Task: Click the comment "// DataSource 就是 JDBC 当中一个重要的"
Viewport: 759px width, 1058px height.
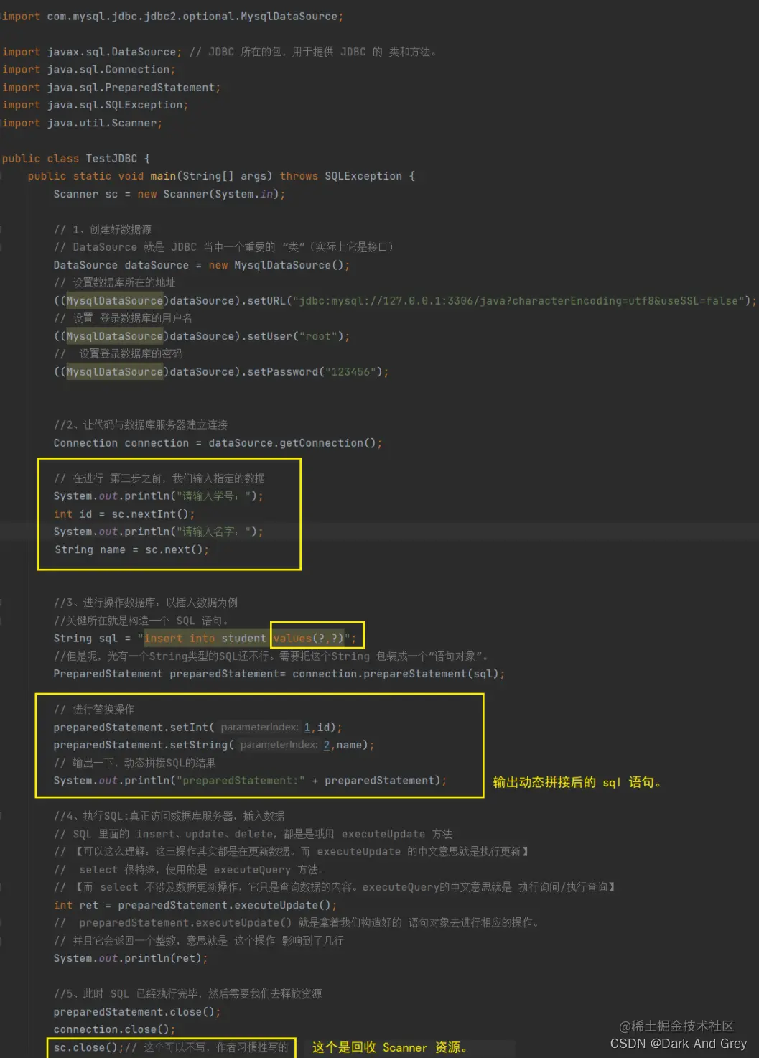Action: 223,247
